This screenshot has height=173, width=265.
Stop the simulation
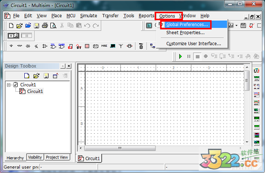click(197, 56)
